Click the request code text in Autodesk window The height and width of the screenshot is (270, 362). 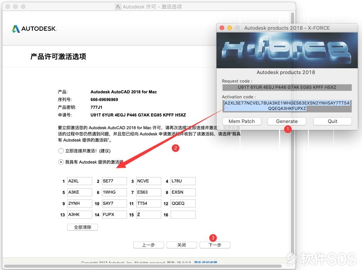(138, 115)
